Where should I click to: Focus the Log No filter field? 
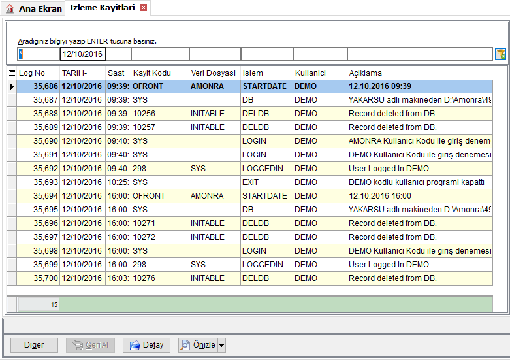pyautogui.click(x=39, y=54)
